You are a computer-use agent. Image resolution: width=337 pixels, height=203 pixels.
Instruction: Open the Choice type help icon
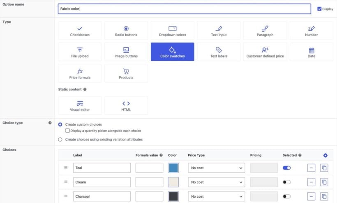click(50, 123)
